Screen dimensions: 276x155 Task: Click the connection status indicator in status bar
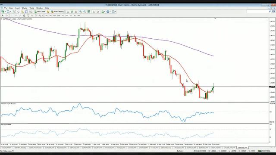point(264,151)
